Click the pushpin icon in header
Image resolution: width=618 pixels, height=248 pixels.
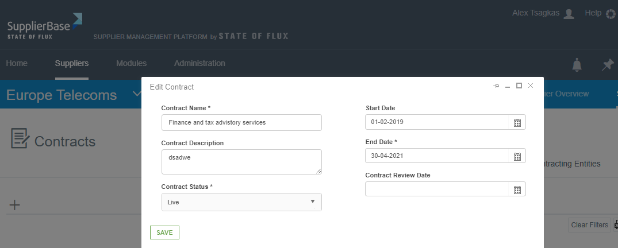[x=607, y=65]
